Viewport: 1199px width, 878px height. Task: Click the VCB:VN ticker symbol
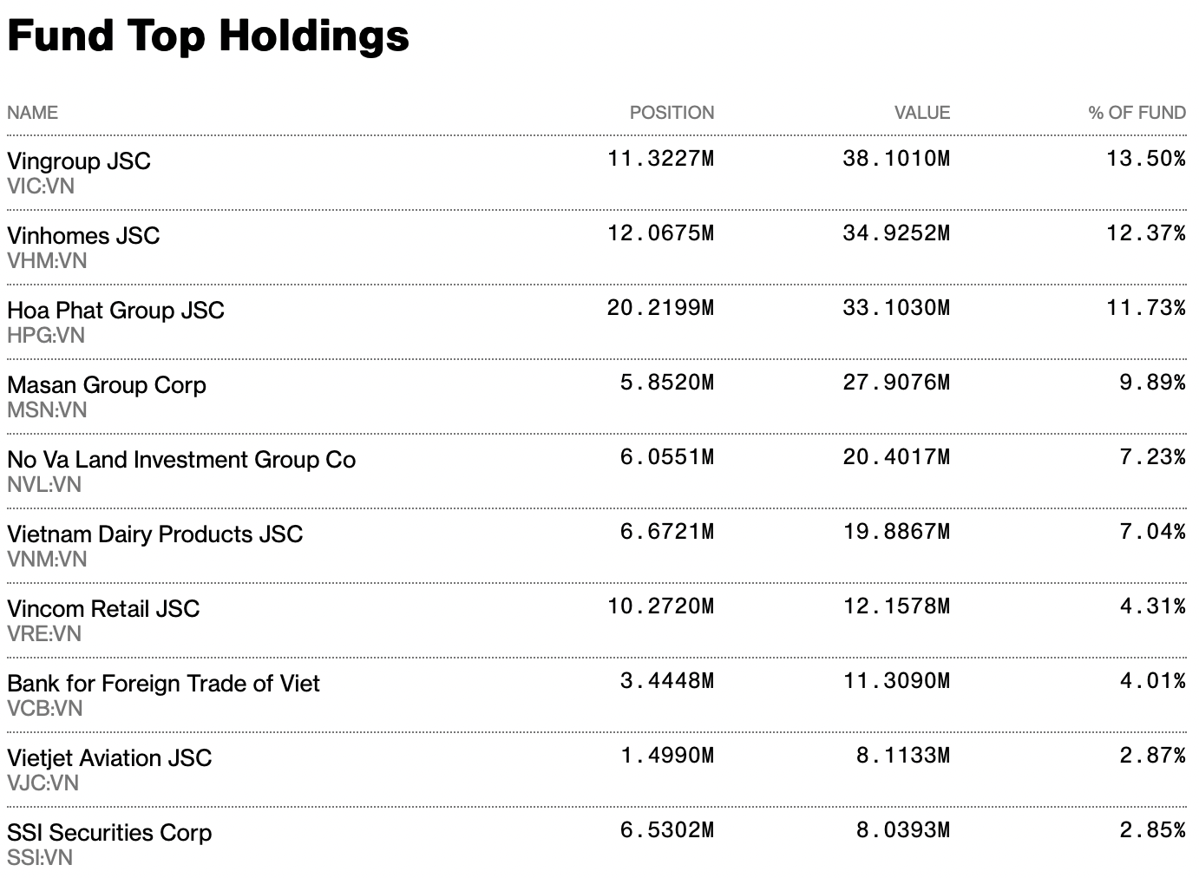tap(45, 709)
